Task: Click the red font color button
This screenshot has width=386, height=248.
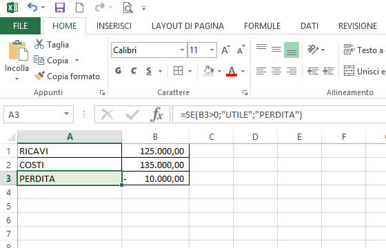Action: tap(232, 72)
